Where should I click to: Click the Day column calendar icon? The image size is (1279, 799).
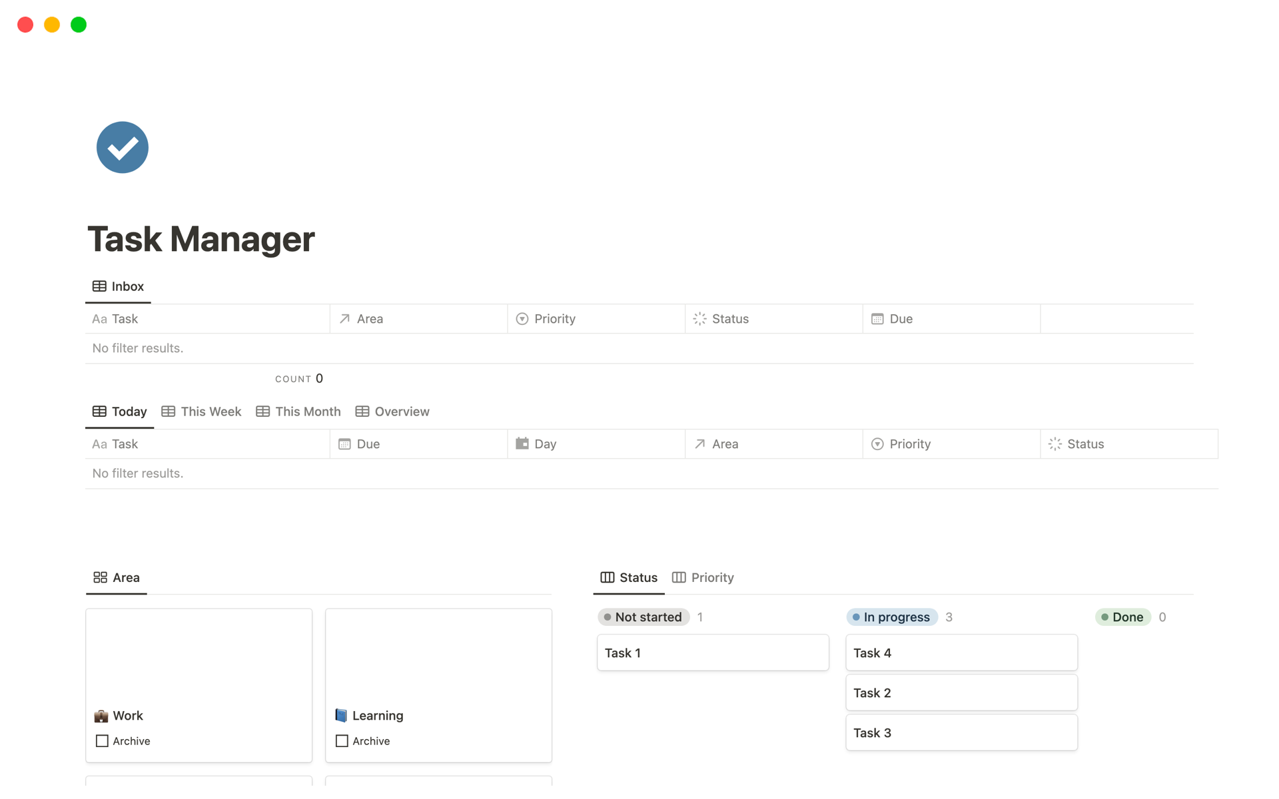(x=522, y=443)
